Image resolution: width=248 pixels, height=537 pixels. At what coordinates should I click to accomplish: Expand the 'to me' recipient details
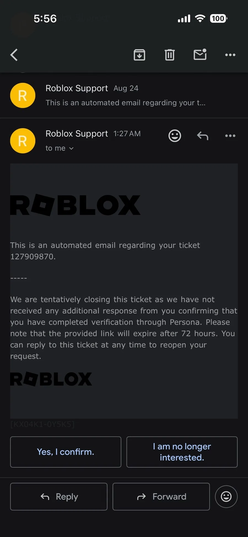point(60,148)
